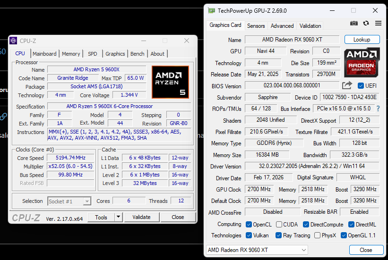This screenshot has width=388, height=260.
Task: Select the Graphics Card tab in GPU-Z
Action: (225, 25)
